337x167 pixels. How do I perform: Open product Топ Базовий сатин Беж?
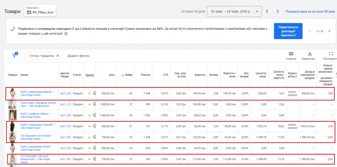pyautogui.click(x=36, y=137)
